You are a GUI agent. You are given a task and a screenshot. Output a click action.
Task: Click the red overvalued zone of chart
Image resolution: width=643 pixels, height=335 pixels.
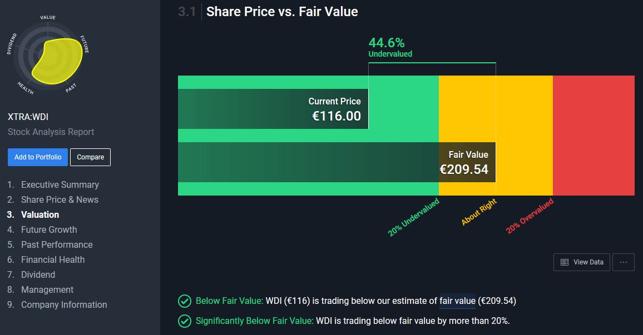pos(593,135)
